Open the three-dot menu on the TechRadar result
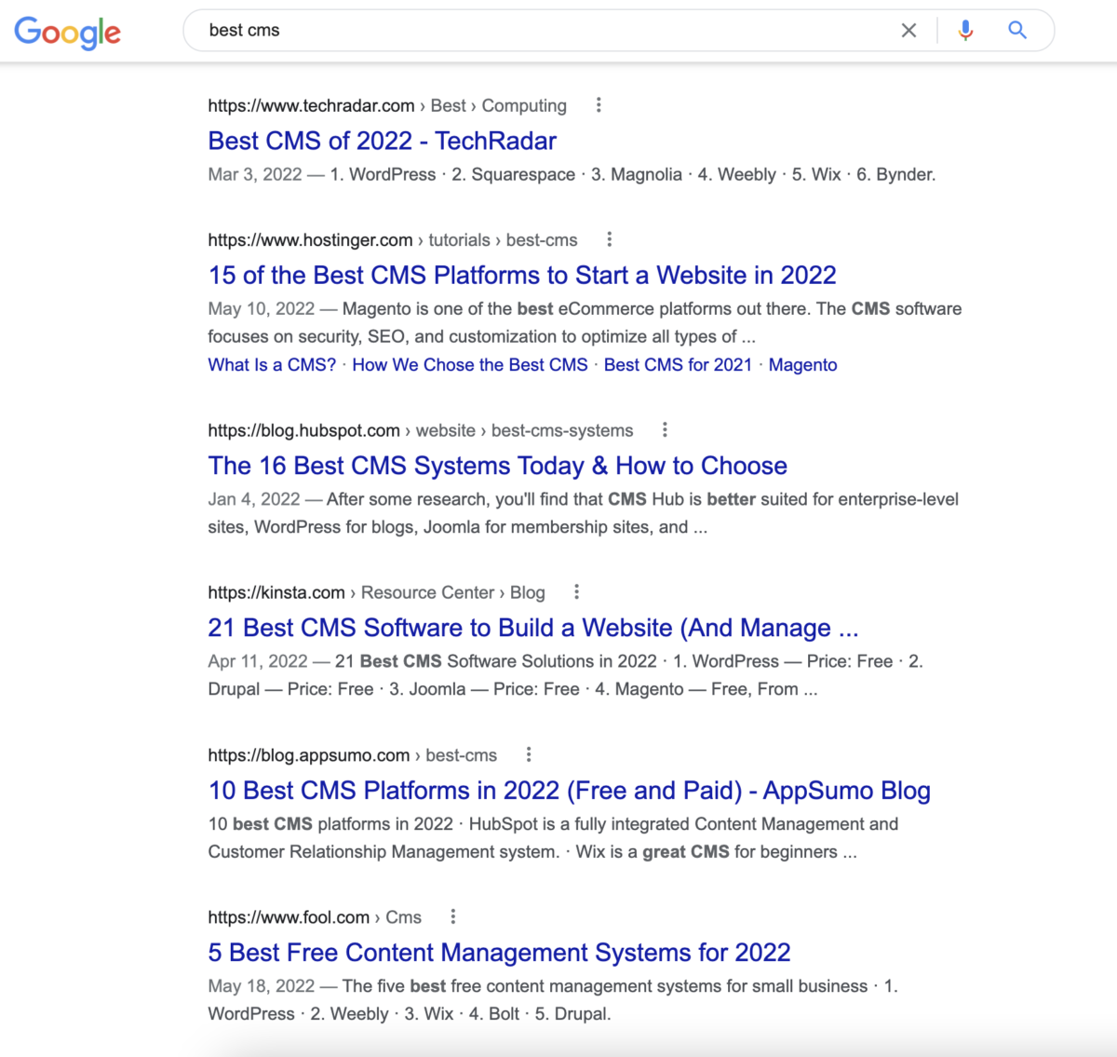This screenshot has width=1117, height=1057. [598, 105]
